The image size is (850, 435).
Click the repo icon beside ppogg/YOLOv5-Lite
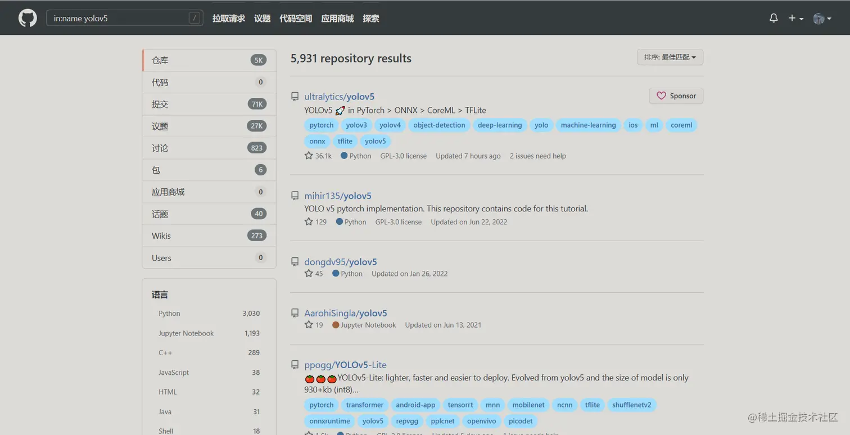295,365
